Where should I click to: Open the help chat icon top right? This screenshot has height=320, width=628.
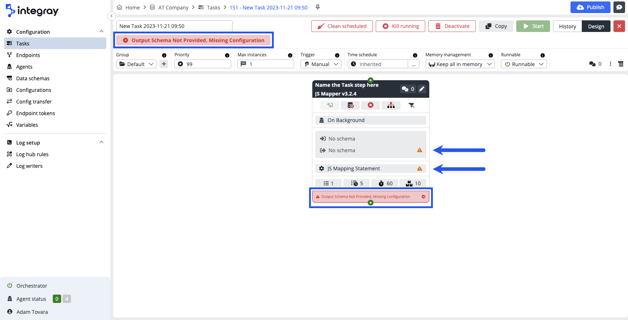tap(619, 7)
